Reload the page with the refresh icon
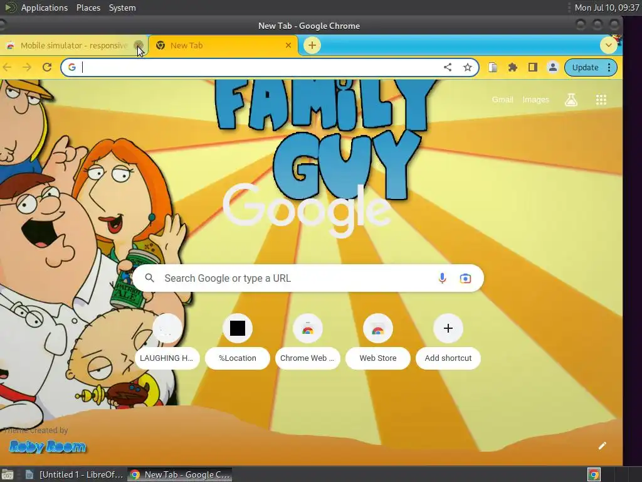642x482 pixels. click(x=47, y=67)
